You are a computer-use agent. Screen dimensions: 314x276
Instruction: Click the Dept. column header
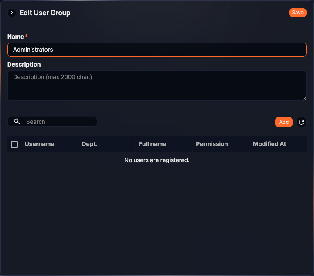point(89,144)
